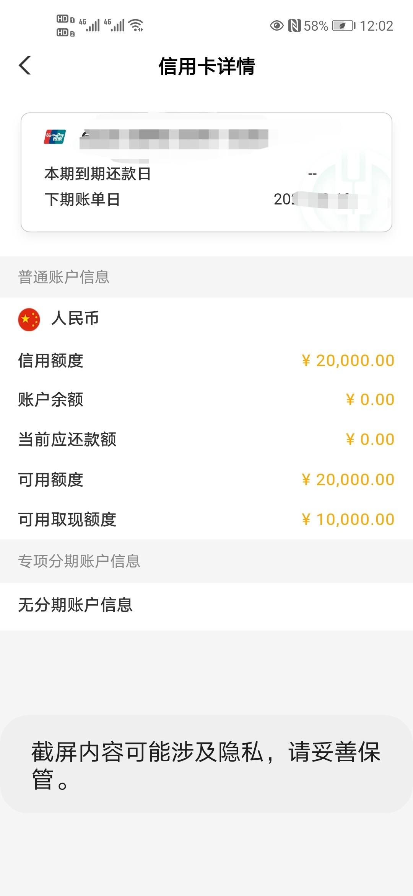Tap the 信用额度 ¥20,000.00 amount
This screenshot has height=896, width=413.
[x=348, y=360]
